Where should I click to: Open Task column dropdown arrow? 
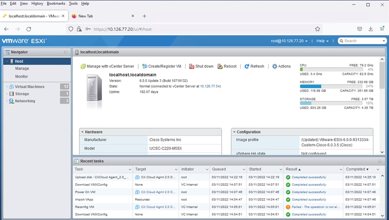click(130, 169)
